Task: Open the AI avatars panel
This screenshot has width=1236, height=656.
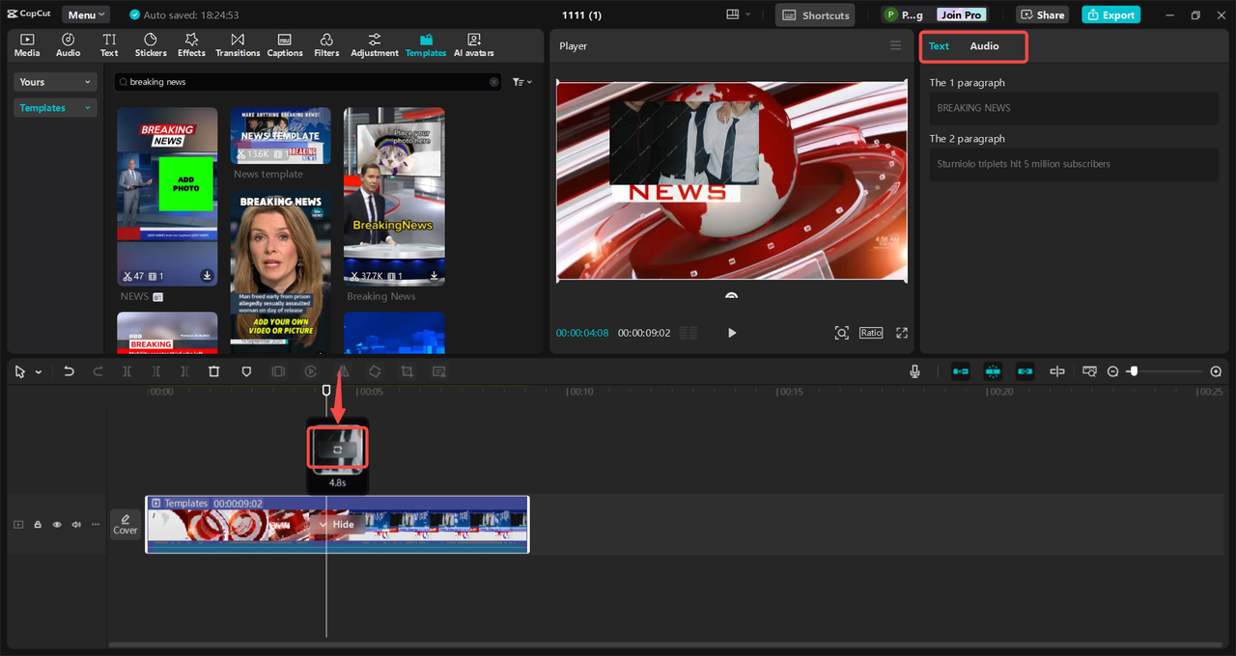Action: click(473, 44)
